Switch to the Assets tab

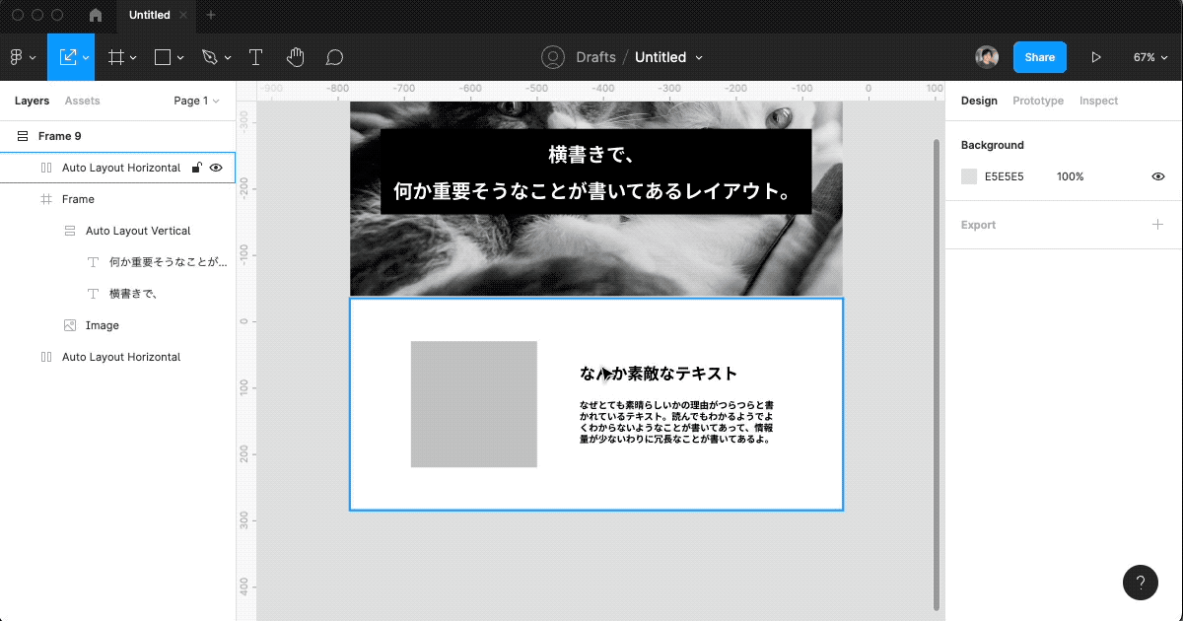(82, 101)
